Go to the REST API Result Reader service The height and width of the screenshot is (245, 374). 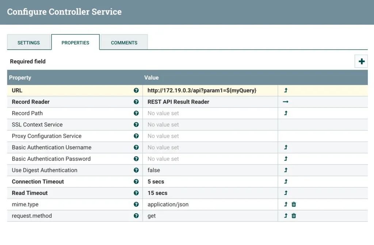pos(285,102)
